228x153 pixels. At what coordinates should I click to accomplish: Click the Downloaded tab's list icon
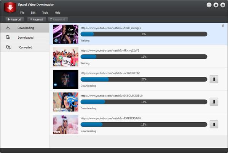(8, 37)
